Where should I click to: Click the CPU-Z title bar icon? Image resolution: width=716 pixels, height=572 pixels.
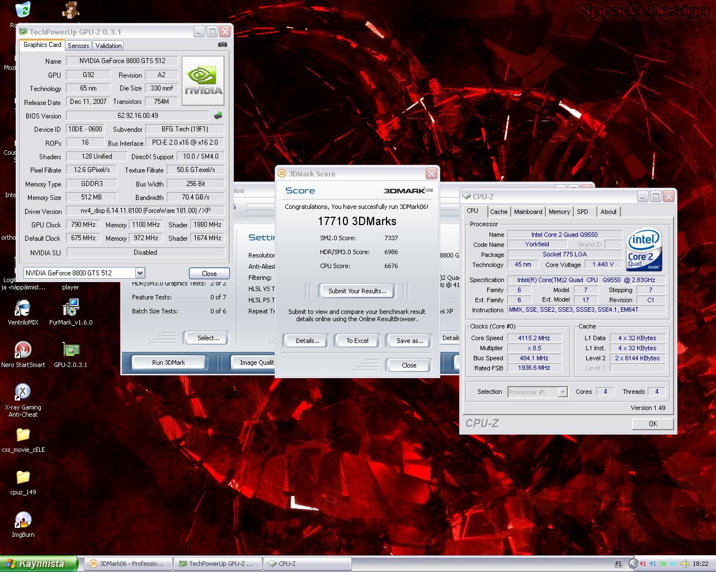tap(467, 196)
